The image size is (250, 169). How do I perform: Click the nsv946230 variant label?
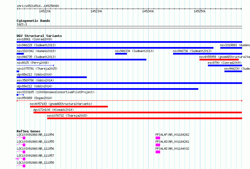pos(237,69)
